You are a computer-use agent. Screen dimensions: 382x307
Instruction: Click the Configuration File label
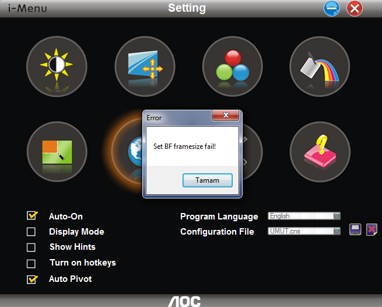pos(217,232)
